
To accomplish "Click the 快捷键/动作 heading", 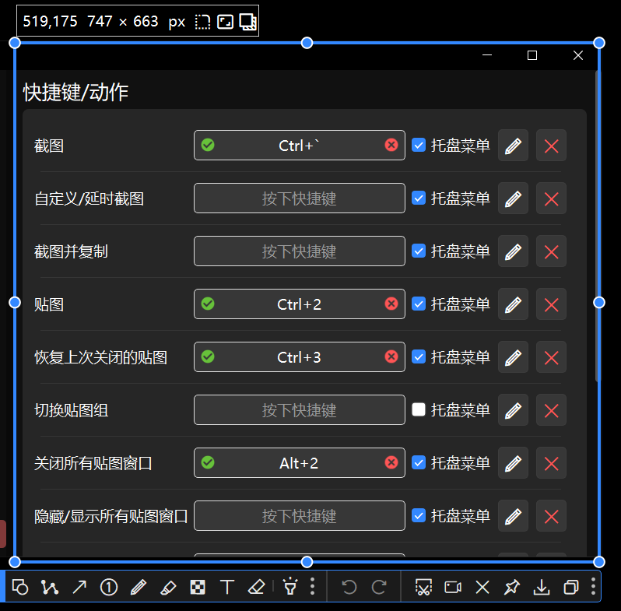I will coord(75,93).
